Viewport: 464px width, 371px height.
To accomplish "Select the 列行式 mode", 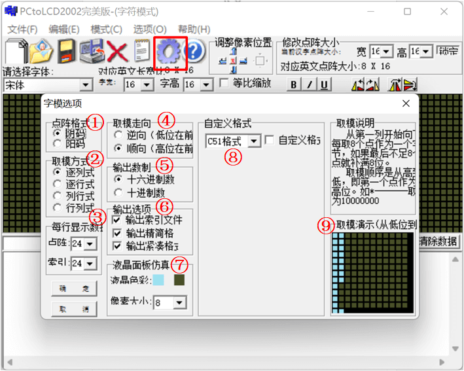I will (x=58, y=196).
